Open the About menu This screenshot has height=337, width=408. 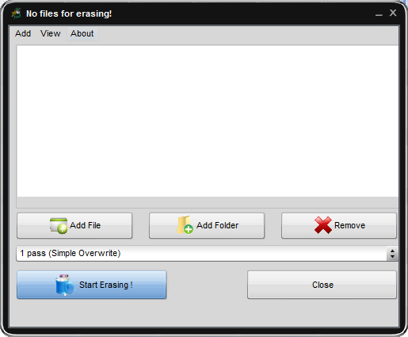click(x=82, y=33)
